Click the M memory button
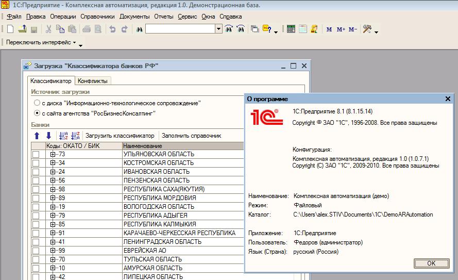Image resolution: width=458 pixels, height=280 pixels. coord(329,29)
